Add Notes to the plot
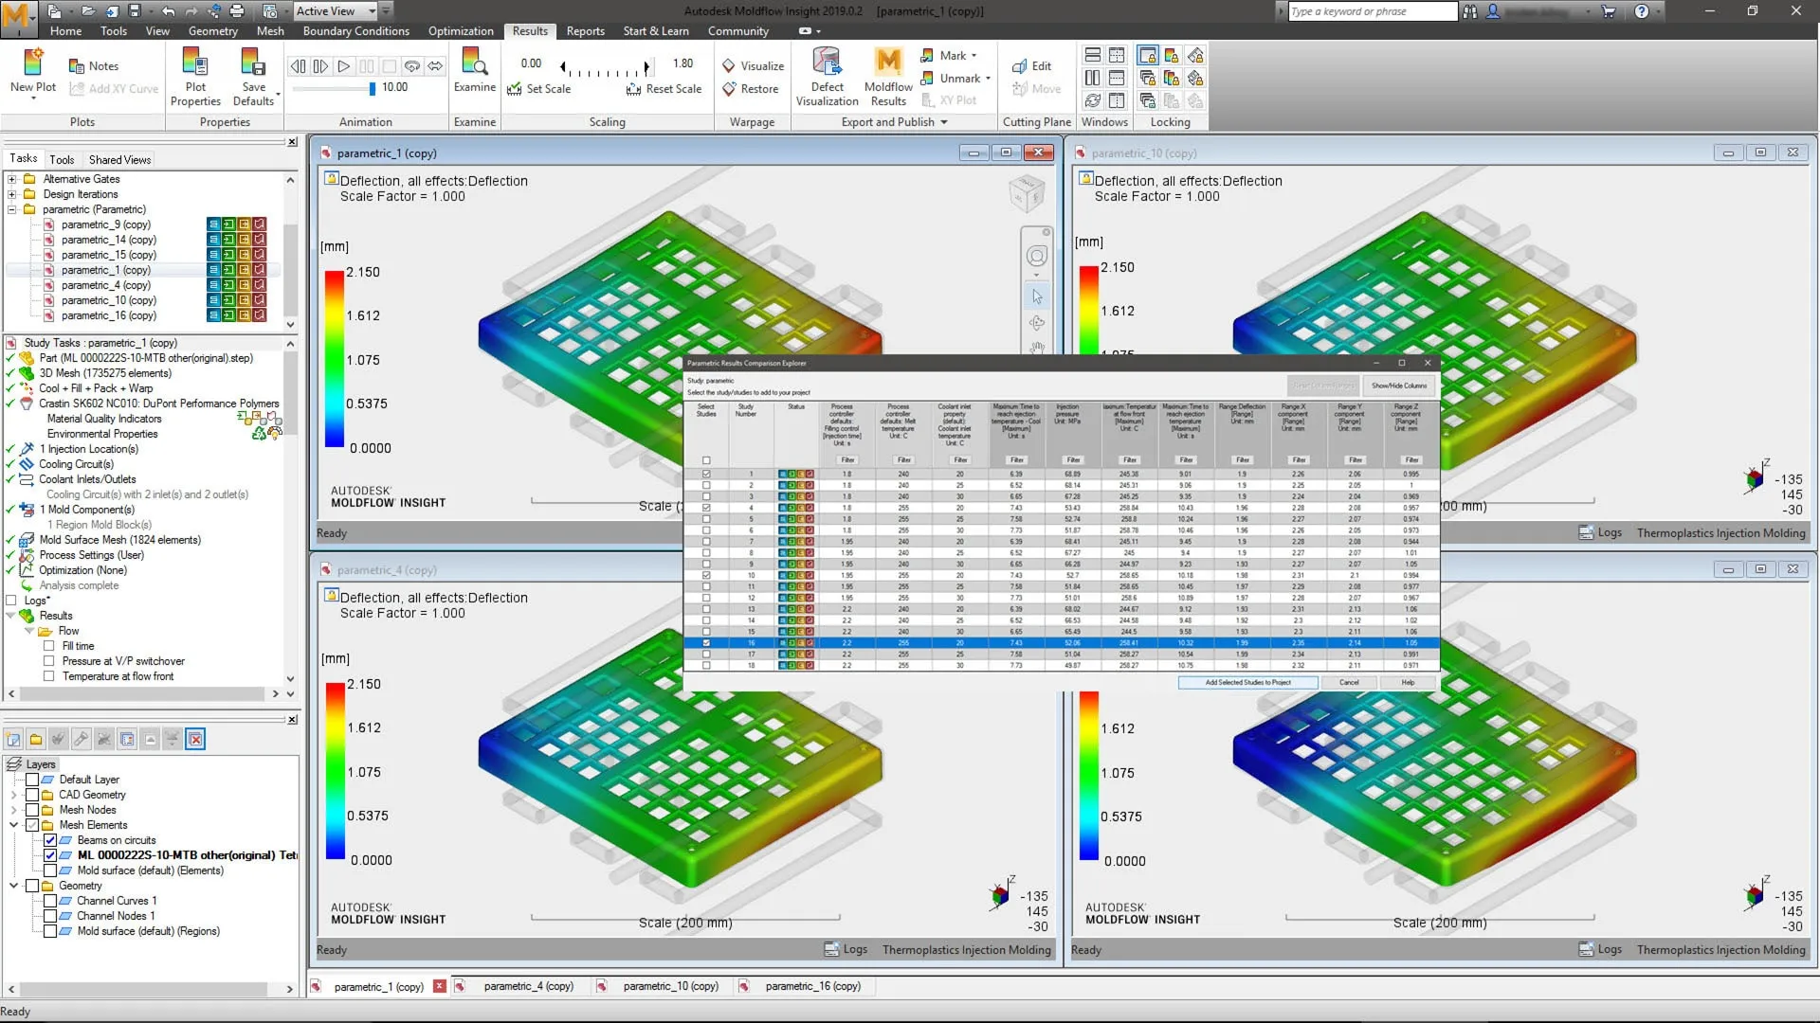The width and height of the screenshot is (1820, 1023). (x=93, y=65)
